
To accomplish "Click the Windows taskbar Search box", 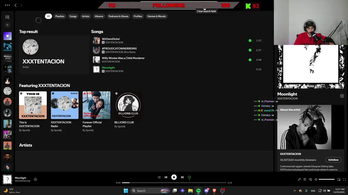I will [150, 191].
